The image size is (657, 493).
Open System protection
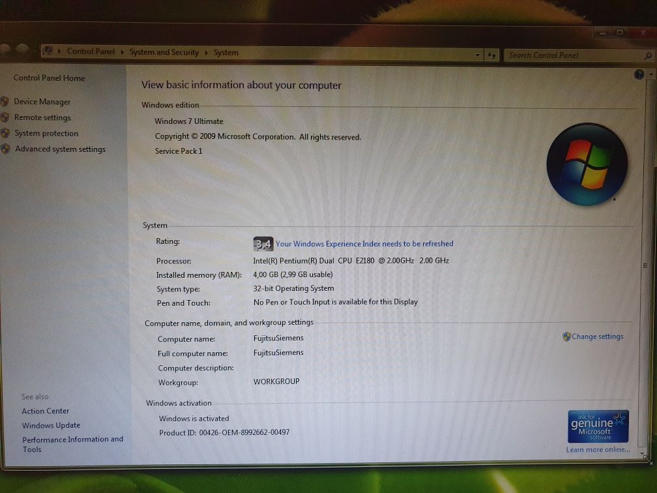coord(46,133)
